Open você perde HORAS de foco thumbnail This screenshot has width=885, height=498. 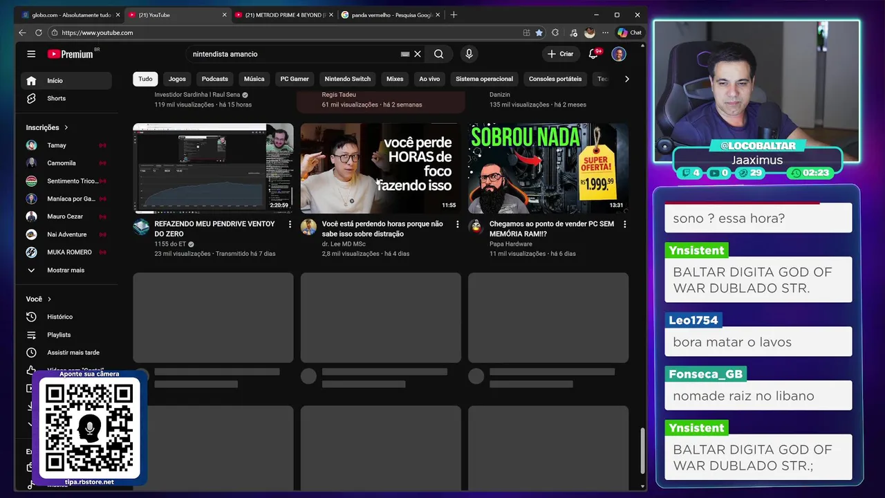(x=380, y=168)
